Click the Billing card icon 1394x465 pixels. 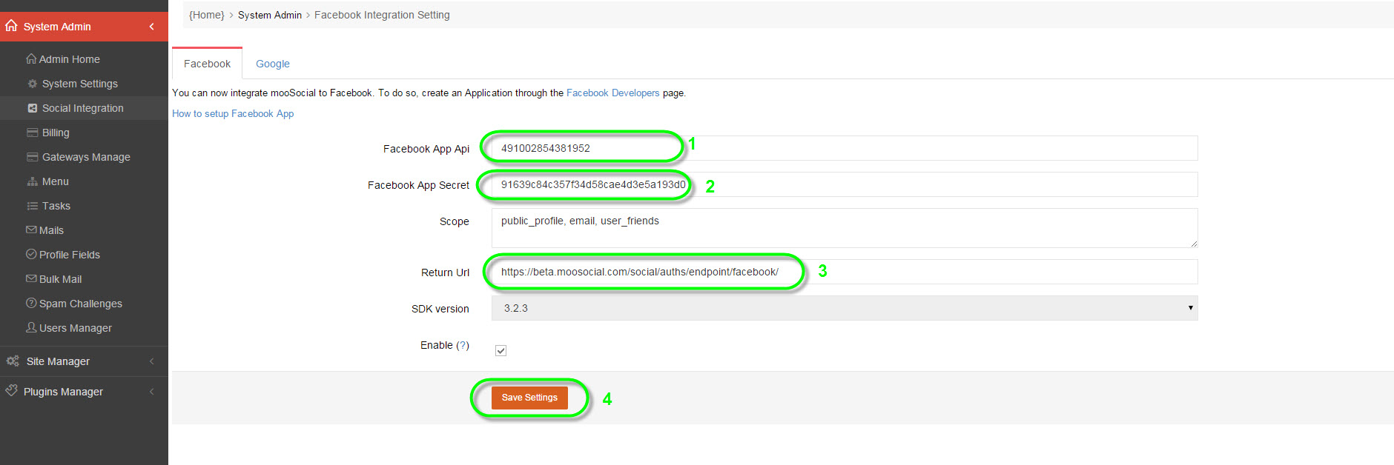click(x=32, y=133)
